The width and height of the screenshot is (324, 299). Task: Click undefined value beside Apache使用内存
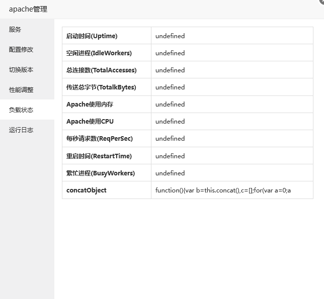[170, 105]
